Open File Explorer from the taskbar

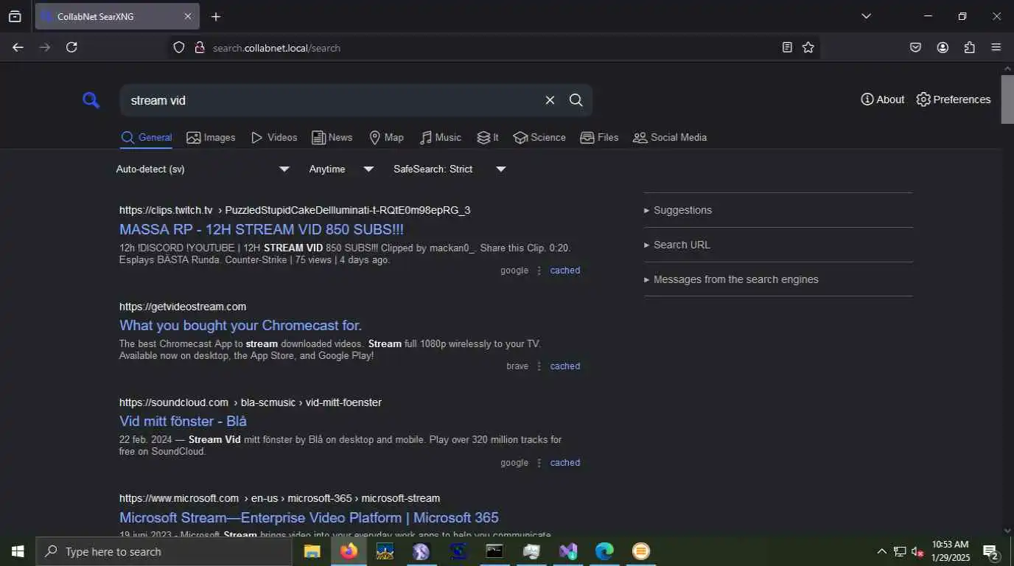pos(312,551)
